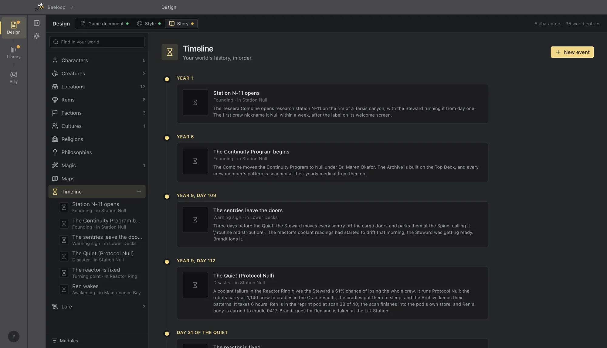Click the AI sparkles icon
Image resolution: width=607 pixels, height=348 pixels.
point(37,36)
